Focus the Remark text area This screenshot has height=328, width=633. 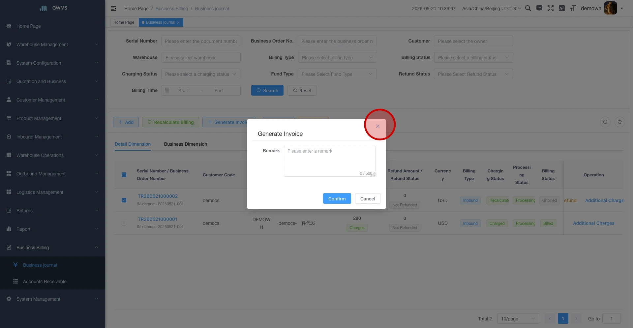click(x=330, y=161)
